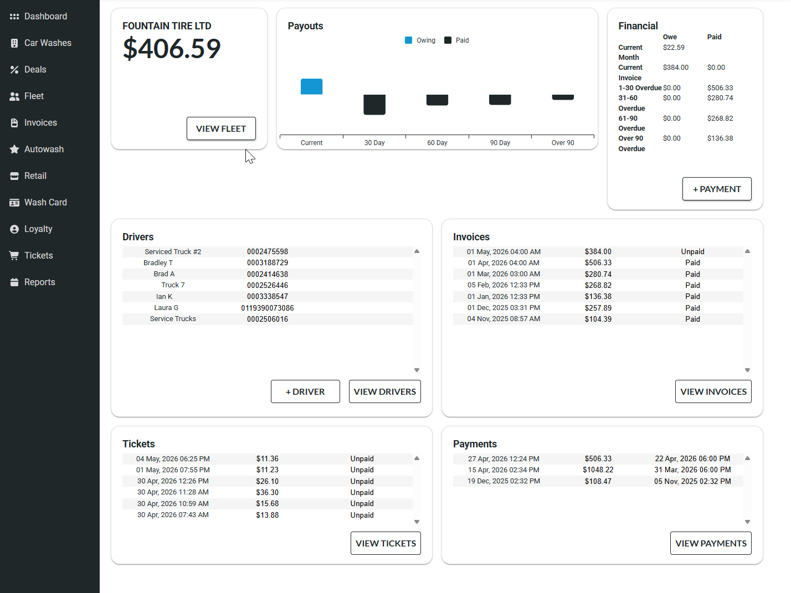Image resolution: width=791 pixels, height=593 pixels.
Task: Open the $26.10 ticket row
Action: [x=268, y=481]
